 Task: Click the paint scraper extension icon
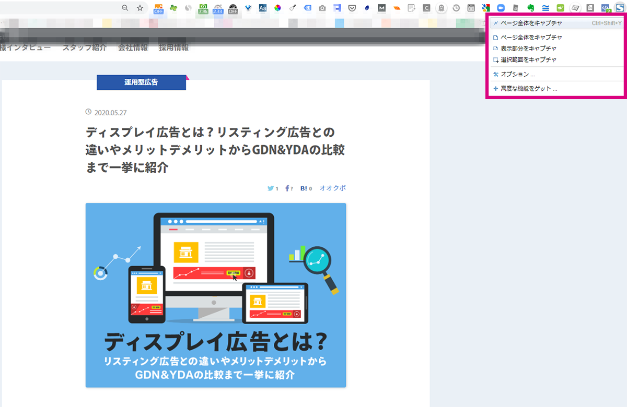pyautogui.click(x=293, y=8)
